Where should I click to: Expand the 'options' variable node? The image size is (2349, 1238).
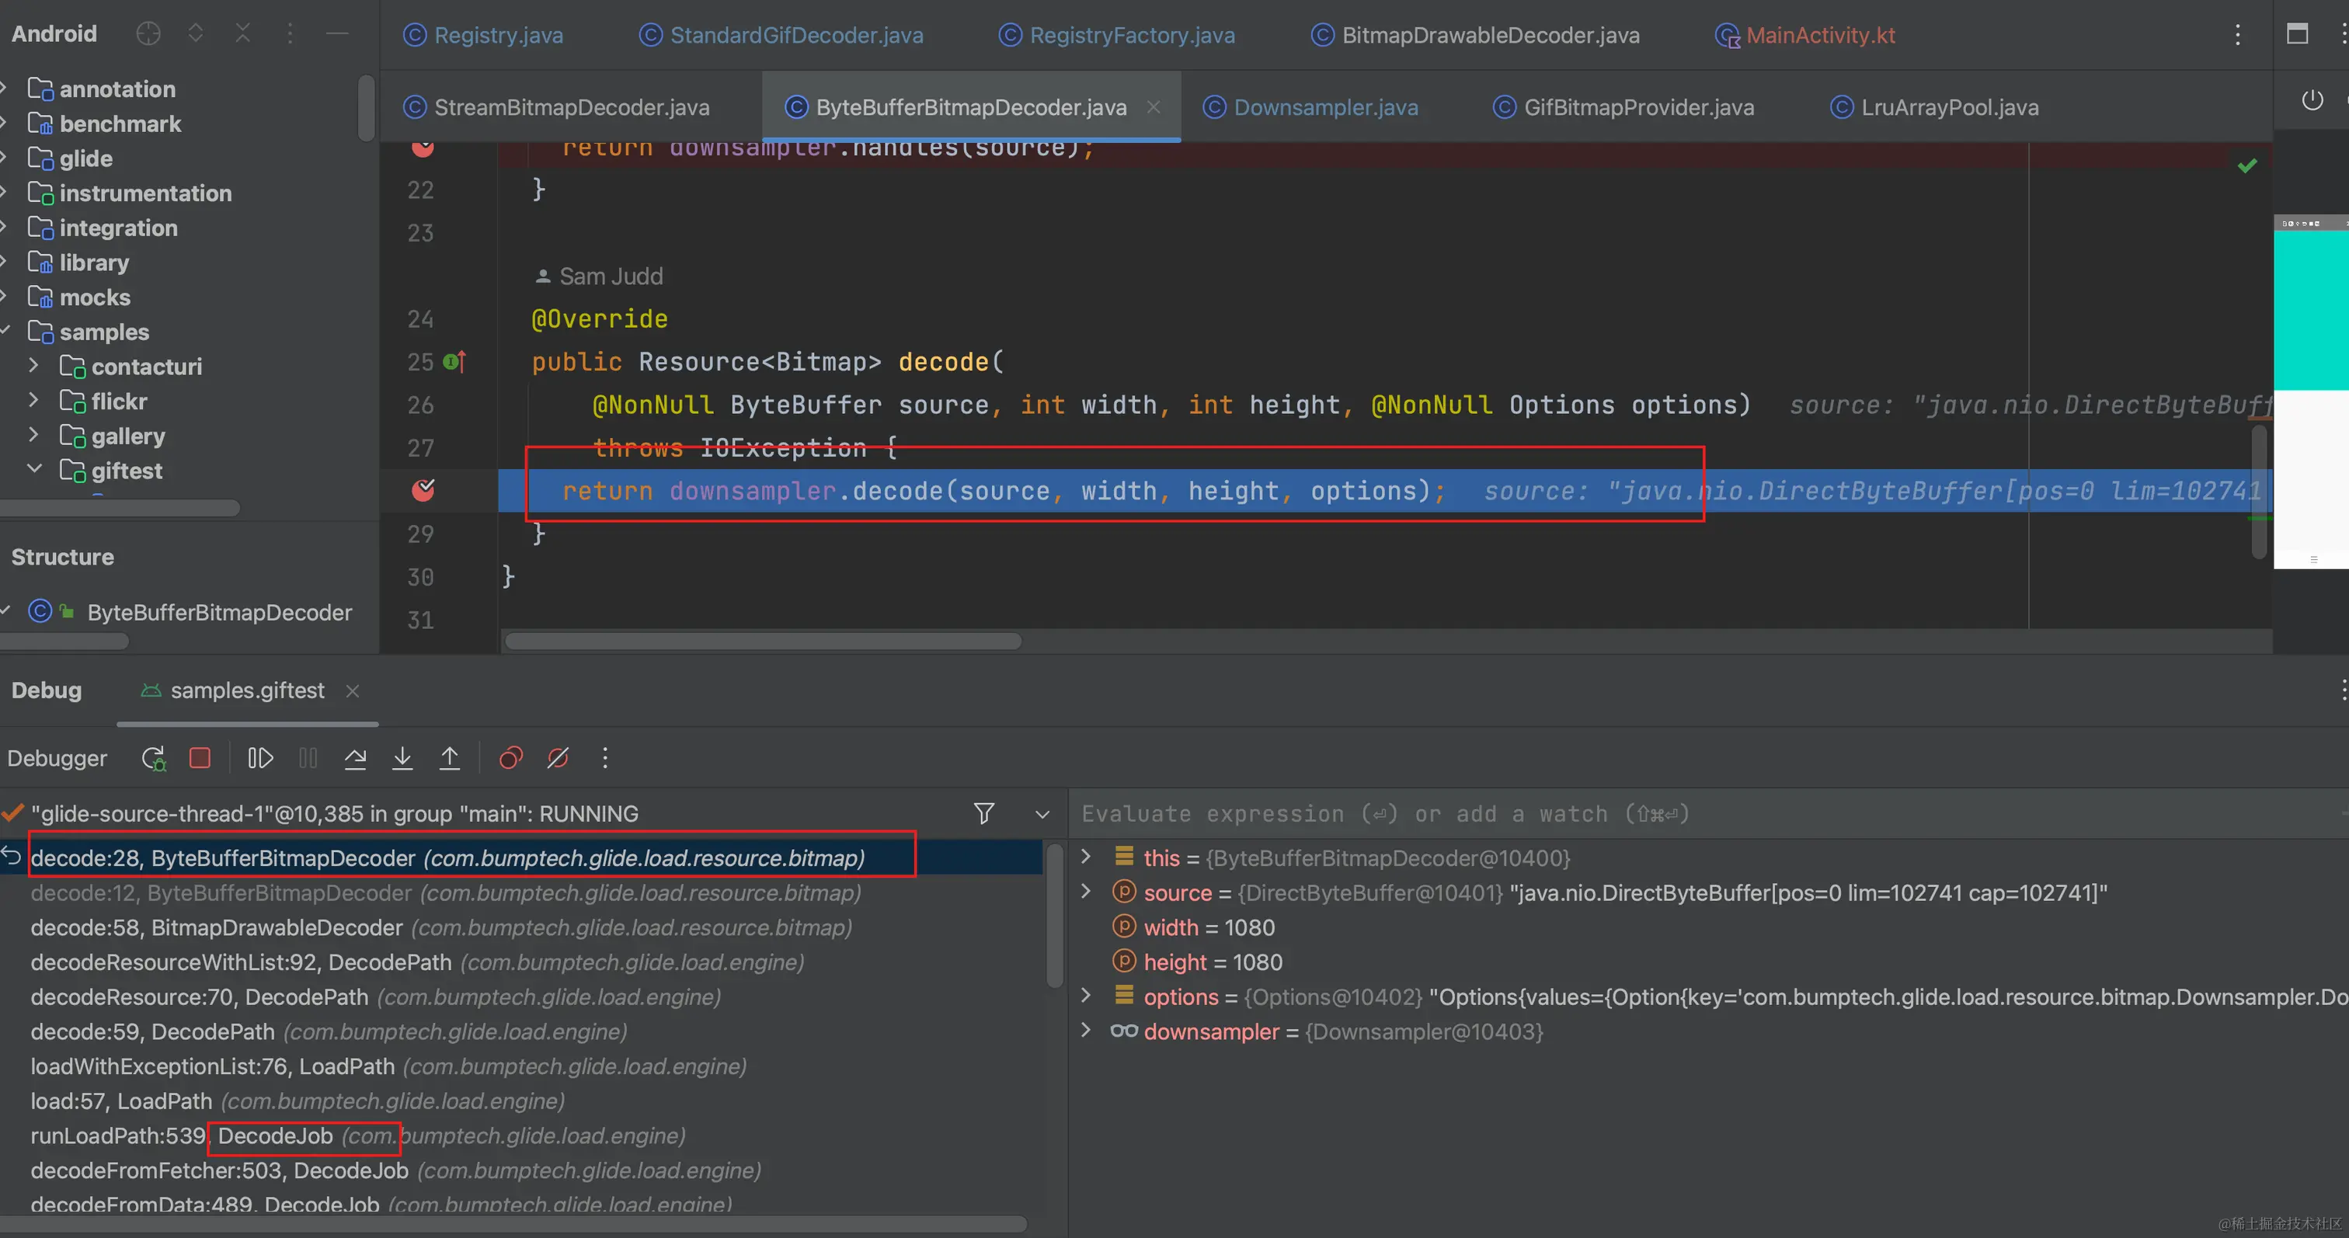[1086, 996]
